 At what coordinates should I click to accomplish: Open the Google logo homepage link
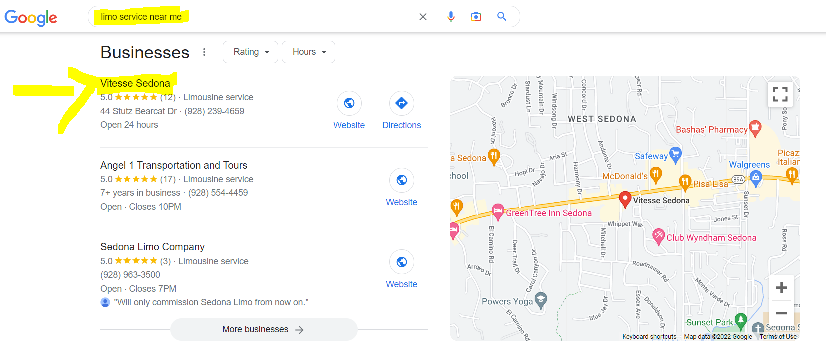tap(31, 18)
